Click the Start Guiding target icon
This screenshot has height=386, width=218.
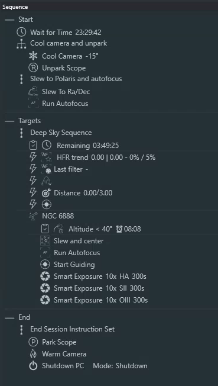(45, 265)
